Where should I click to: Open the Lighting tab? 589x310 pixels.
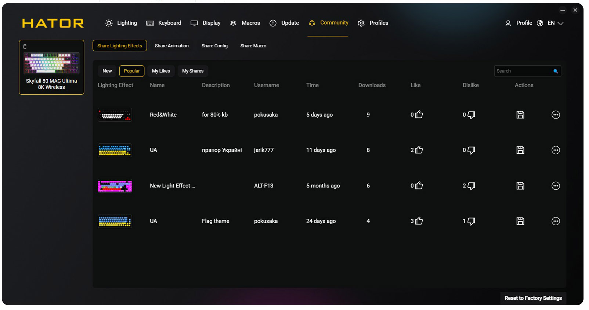(121, 23)
